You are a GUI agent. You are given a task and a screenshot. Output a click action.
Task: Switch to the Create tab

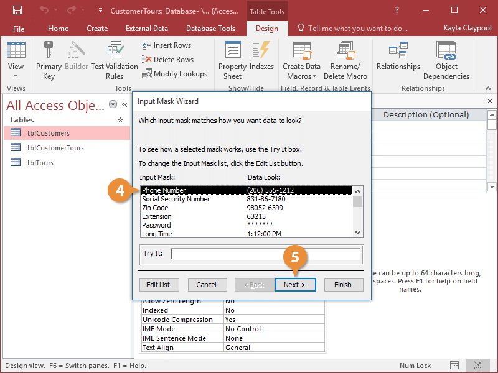pyautogui.click(x=97, y=29)
